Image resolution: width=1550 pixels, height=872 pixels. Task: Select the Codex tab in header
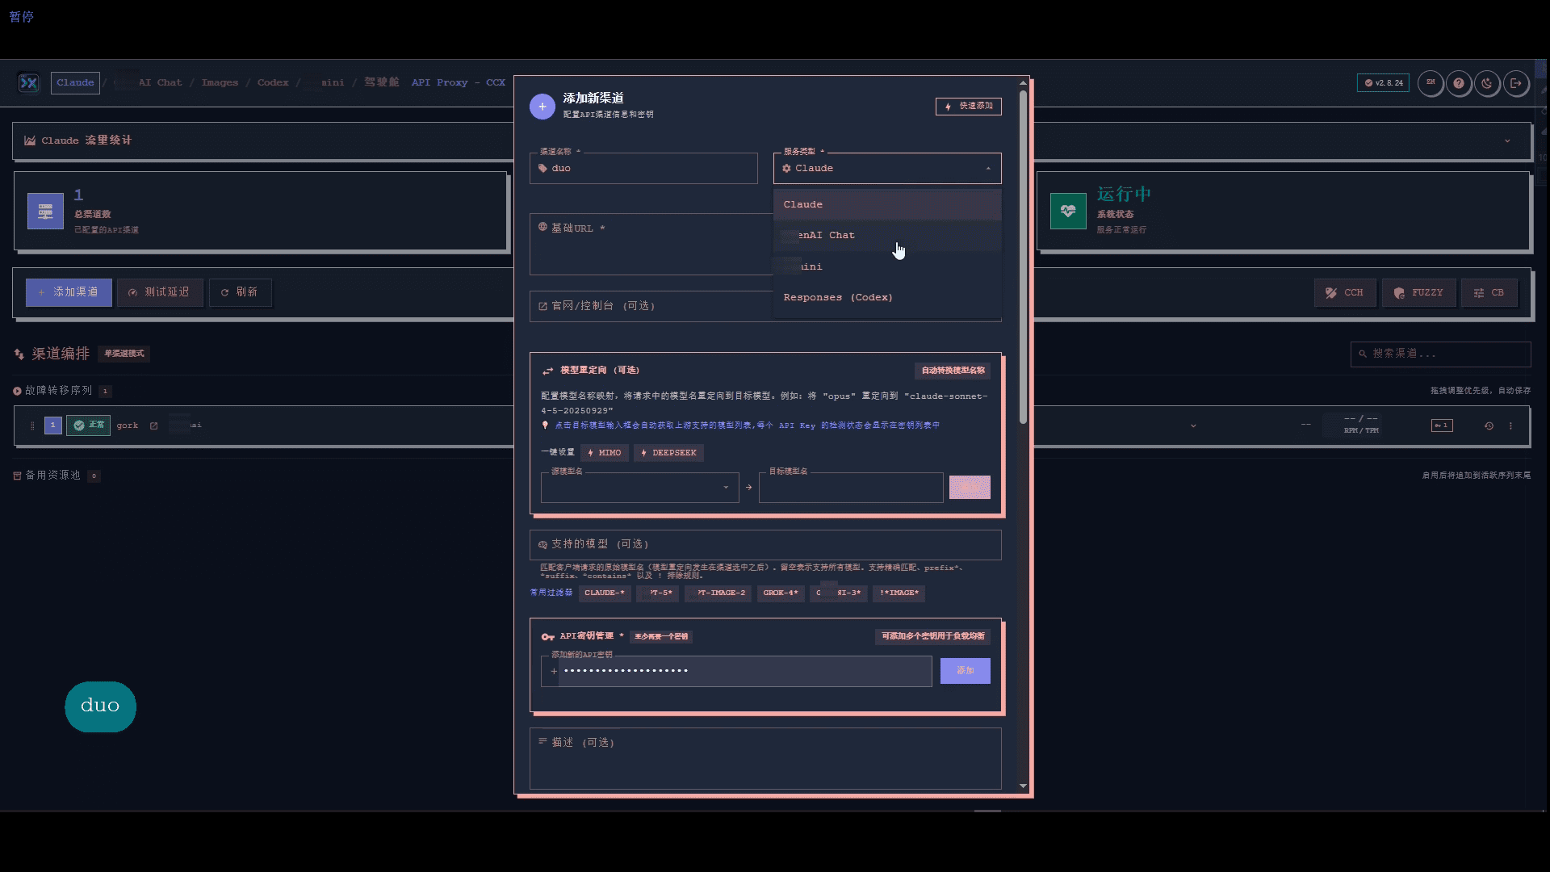[x=273, y=82]
